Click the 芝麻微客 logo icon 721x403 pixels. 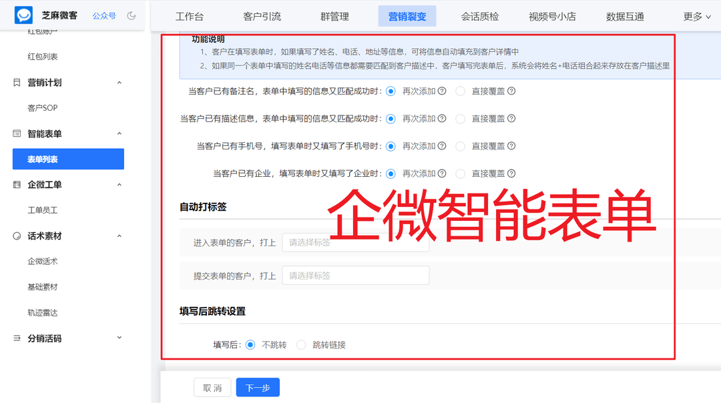24,15
